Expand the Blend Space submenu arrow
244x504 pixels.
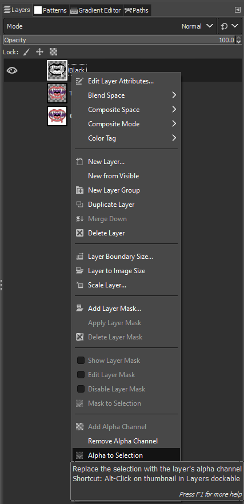[174, 95]
